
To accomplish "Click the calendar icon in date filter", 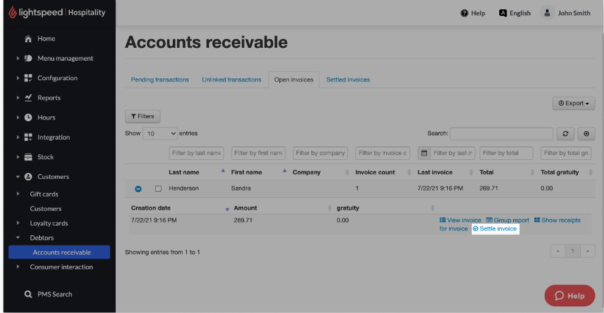I will click(x=424, y=153).
